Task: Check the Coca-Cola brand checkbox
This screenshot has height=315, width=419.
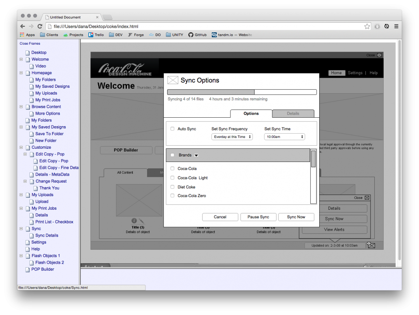Action: 172,168
